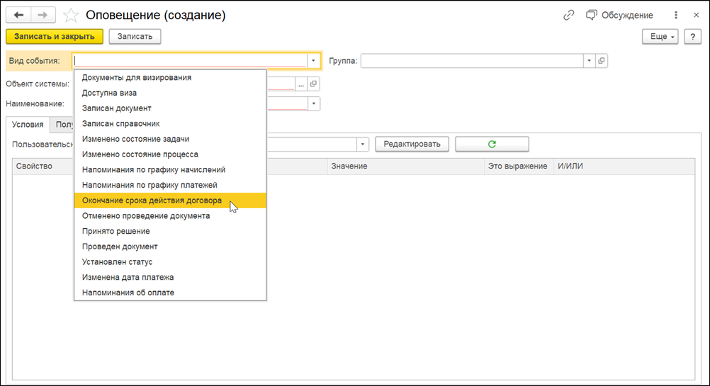Expand the Вид события dropdown arrow

[x=313, y=61]
